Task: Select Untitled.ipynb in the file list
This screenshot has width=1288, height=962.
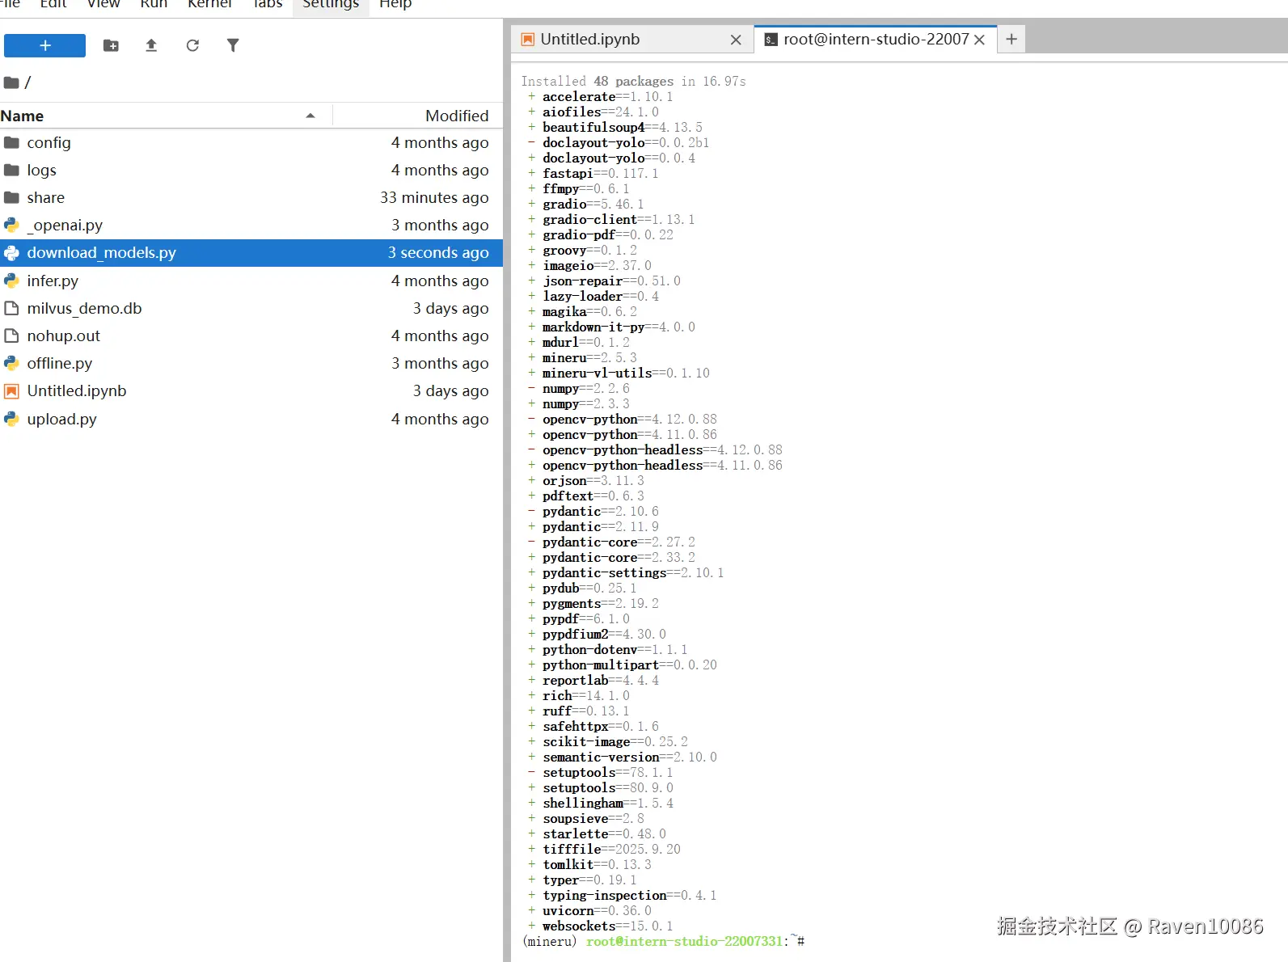Action: [251, 390]
